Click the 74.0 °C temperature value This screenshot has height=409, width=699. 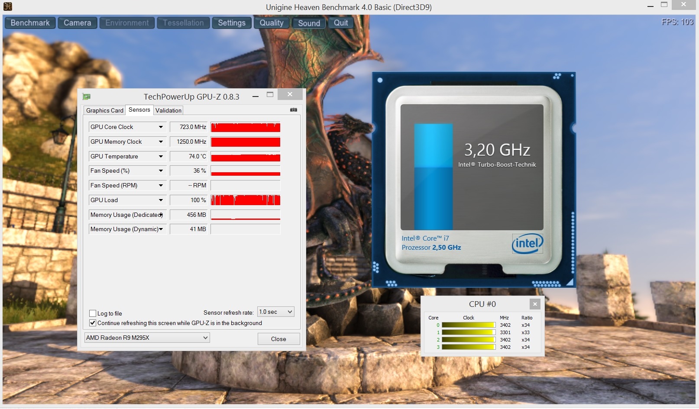tap(188, 156)
